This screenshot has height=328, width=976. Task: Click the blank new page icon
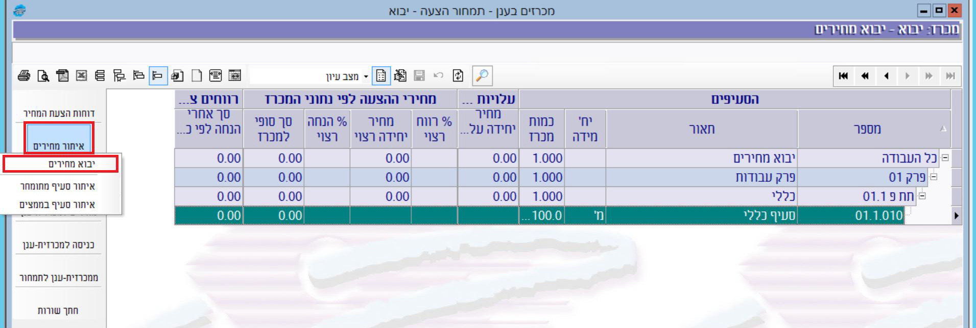197,76
